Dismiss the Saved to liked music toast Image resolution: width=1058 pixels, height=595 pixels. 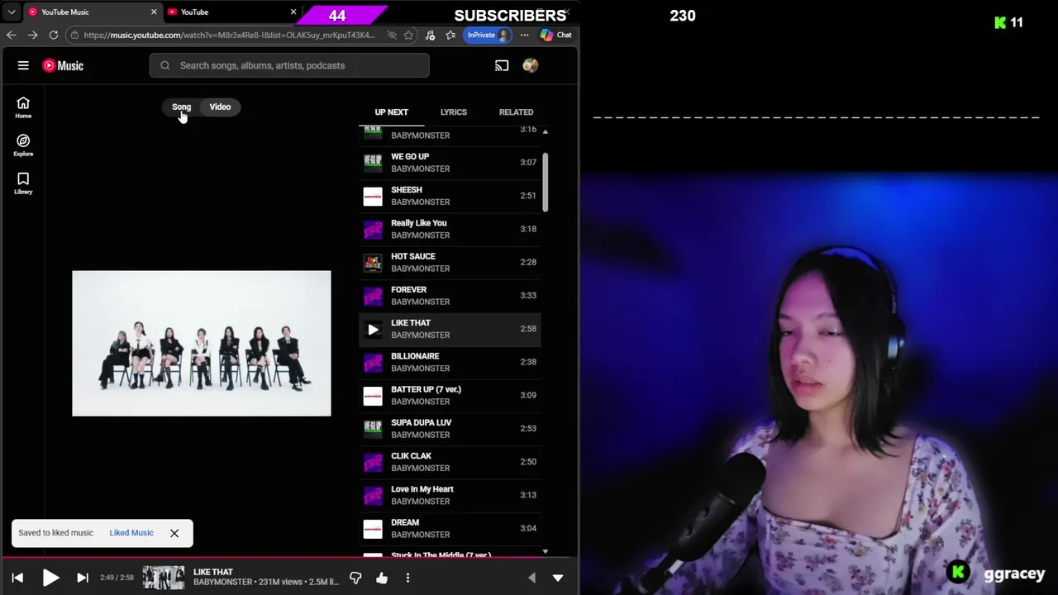click(x=174, y=533)
